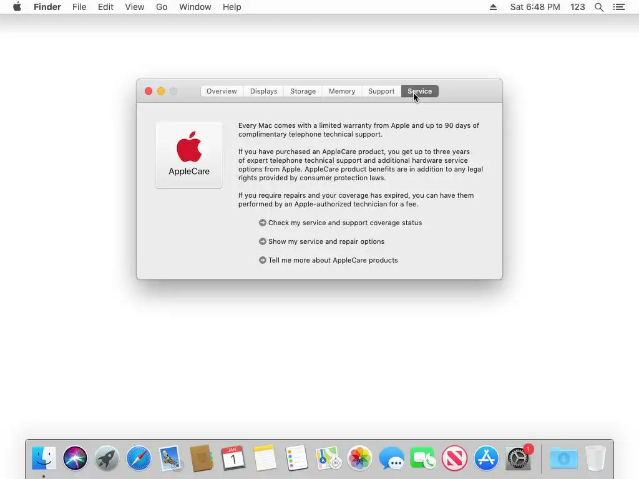Open Launchpad rocket icon in Dock
The image size is (639, 479).
(107, 458)
